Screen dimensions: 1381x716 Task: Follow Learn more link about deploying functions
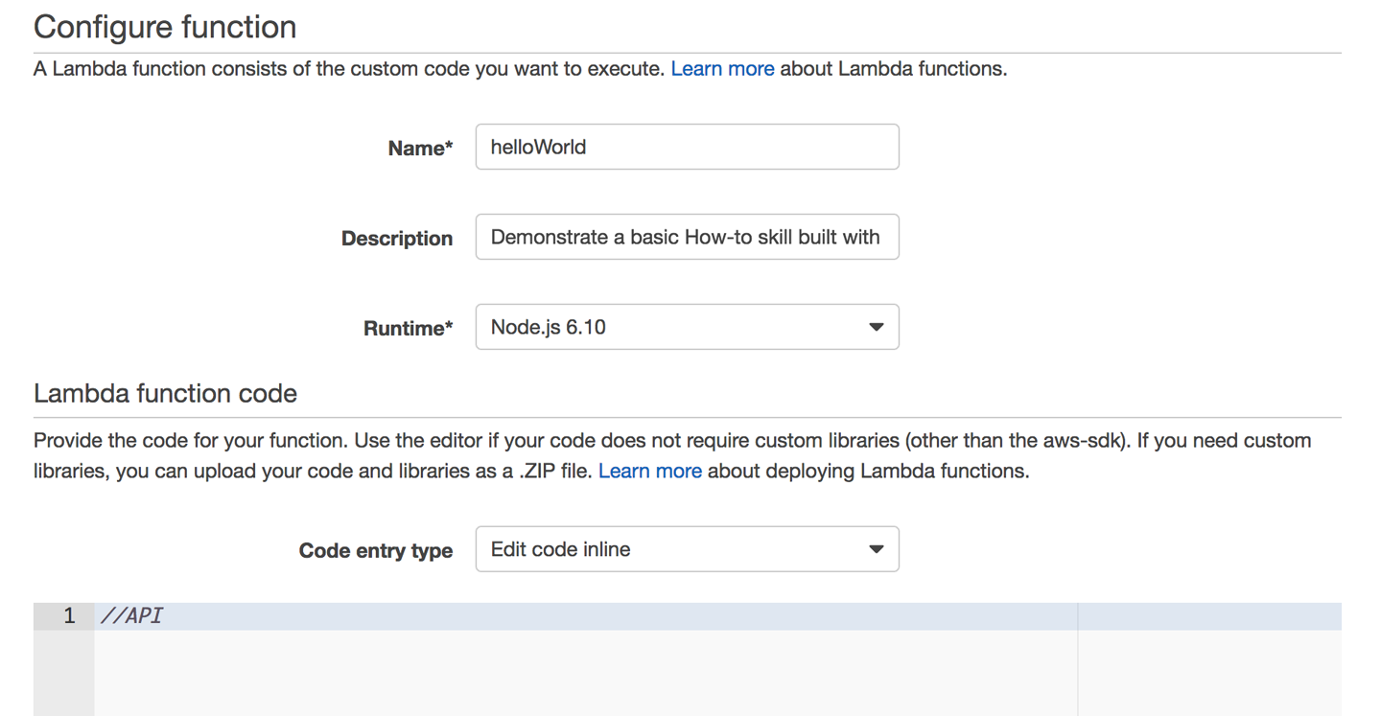(649, 471)
